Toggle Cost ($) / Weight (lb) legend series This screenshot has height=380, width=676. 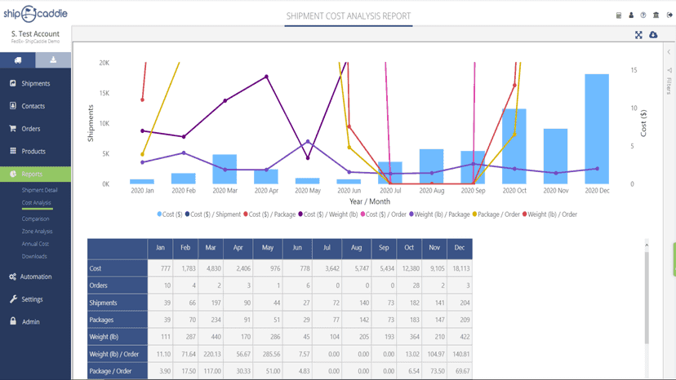(328, 214)
